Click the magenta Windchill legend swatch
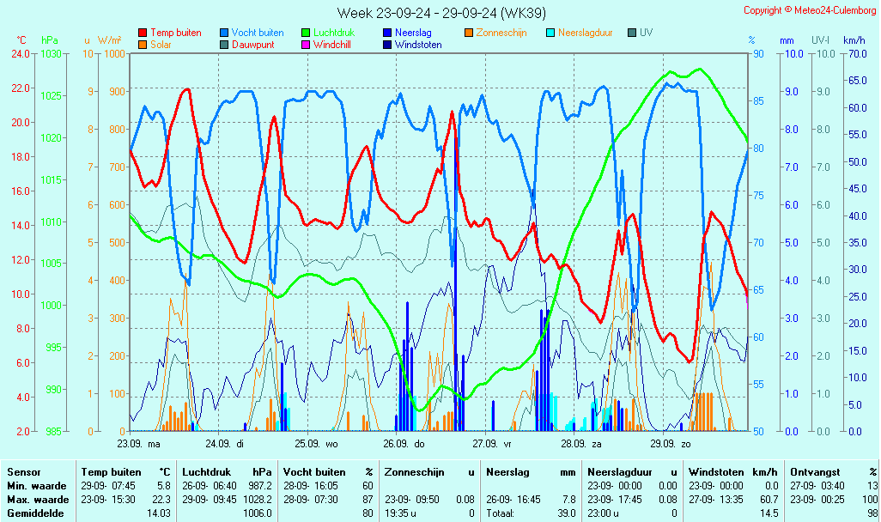Viewport: 881px width, 522px height. (305, 45)
